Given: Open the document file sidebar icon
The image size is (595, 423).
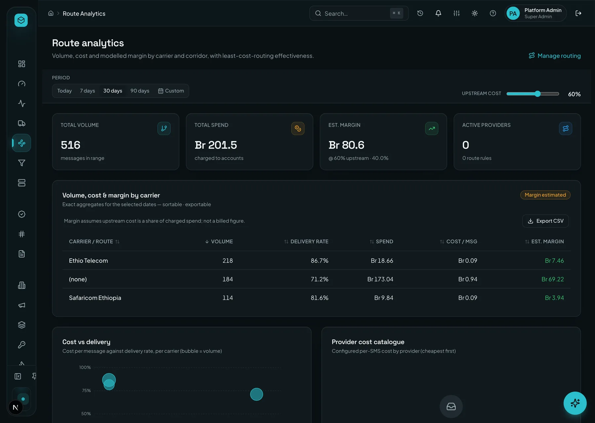Looking at the screenshot, I should point(21,254).
